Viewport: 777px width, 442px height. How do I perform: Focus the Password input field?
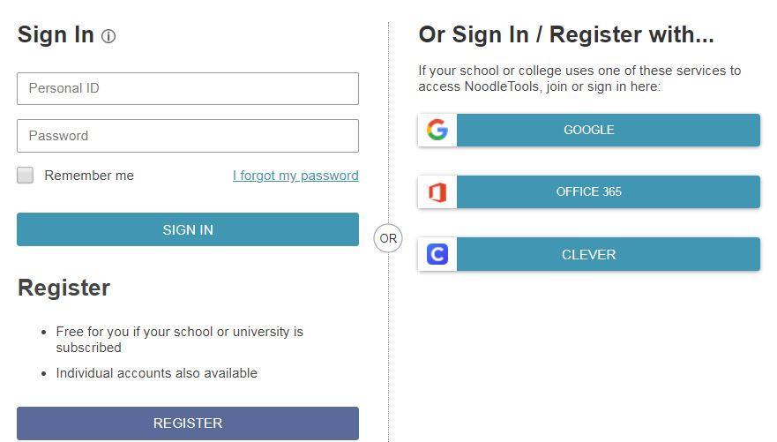coord(187,136)
